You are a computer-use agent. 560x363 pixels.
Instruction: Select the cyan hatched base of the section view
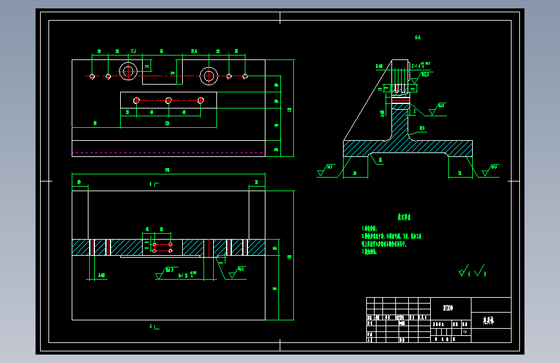(x=408, y=149)
